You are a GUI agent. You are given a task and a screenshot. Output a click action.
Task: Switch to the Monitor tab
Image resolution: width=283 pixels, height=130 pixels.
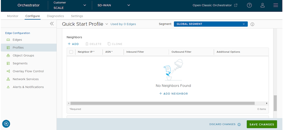(x=13, y=16)
